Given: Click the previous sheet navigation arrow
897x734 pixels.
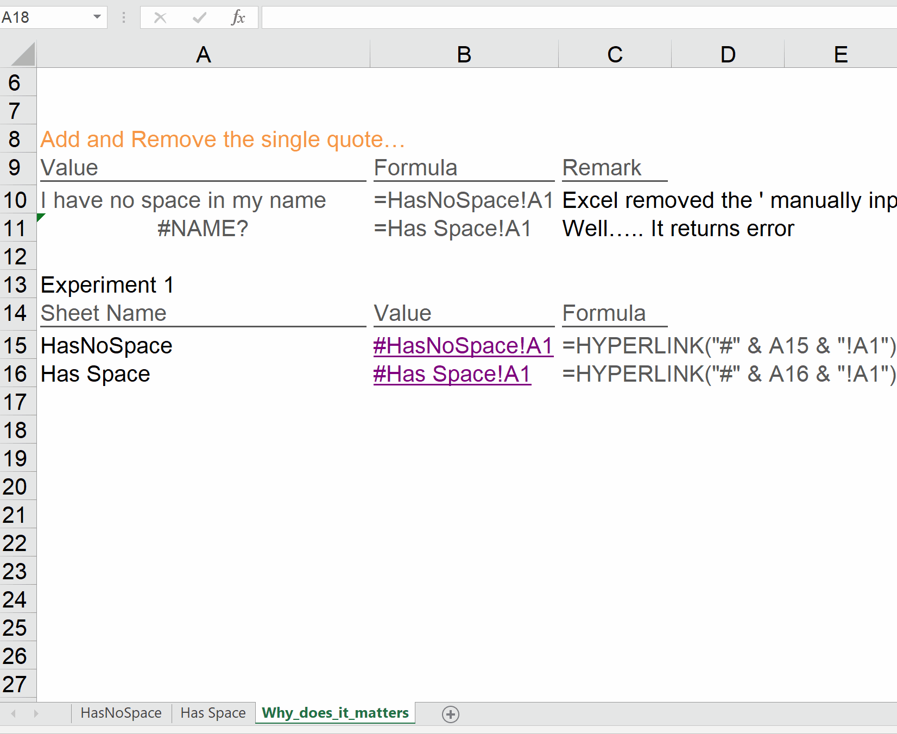Looking at the screenshot, I should pyautogui.click(x=13, y=714).
